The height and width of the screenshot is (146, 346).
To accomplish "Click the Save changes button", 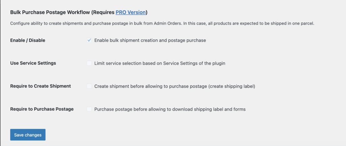I will [28, 135].
